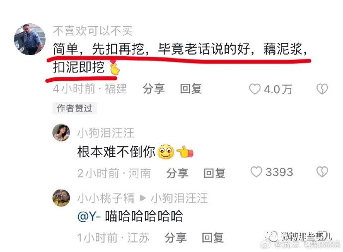
Task: Open username 小小桃子精
Action: pyautogui.click(x=106, y=198)
